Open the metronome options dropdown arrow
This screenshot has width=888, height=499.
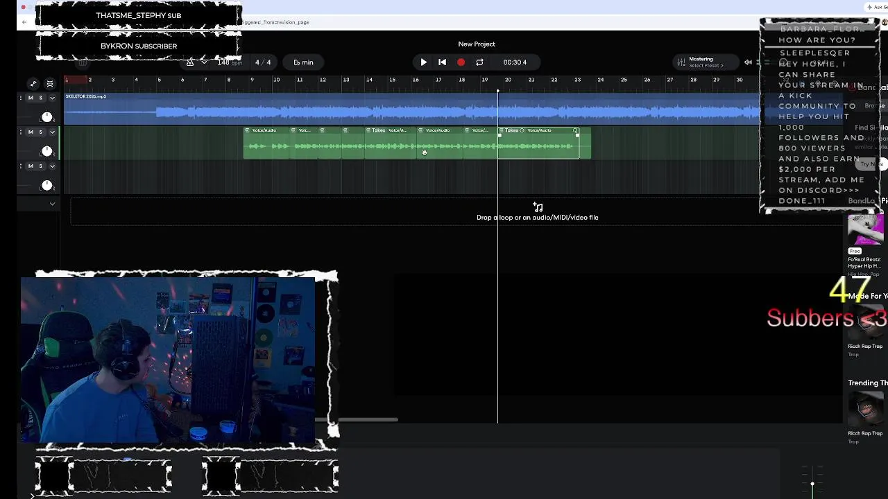click(x=204, y=62)
